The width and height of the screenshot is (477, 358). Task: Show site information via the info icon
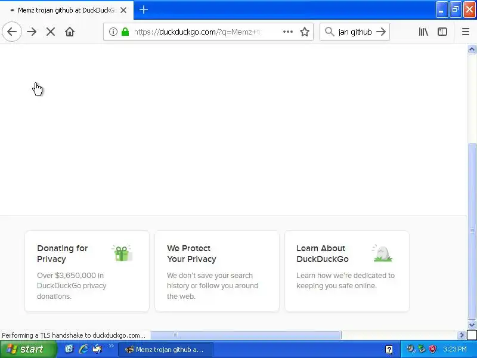point(113,32)
